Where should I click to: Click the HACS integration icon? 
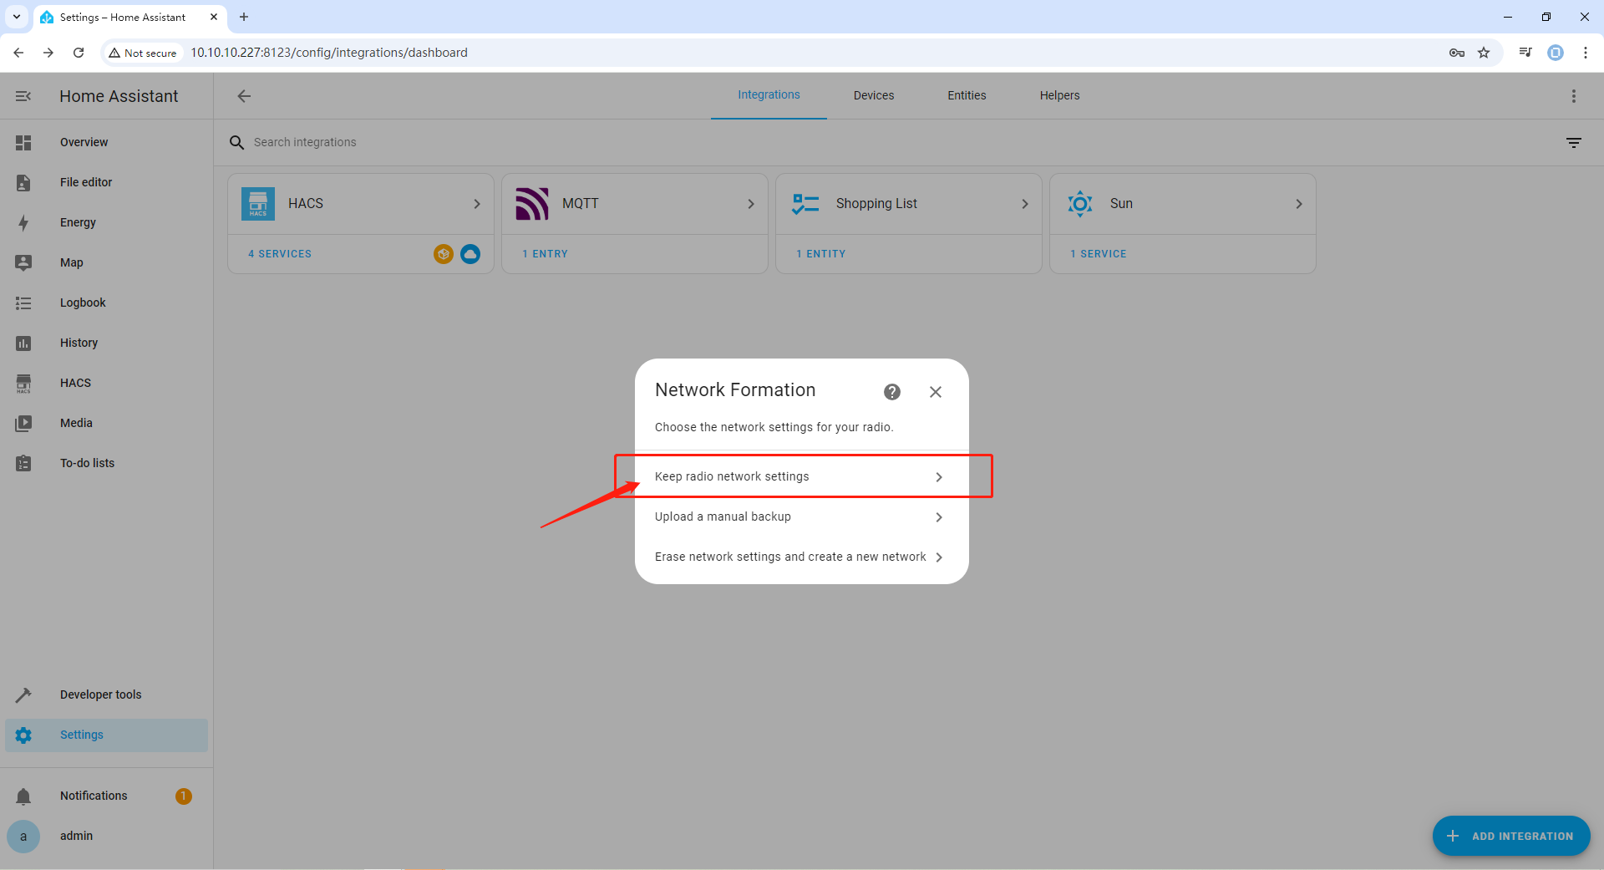(258, 204)
